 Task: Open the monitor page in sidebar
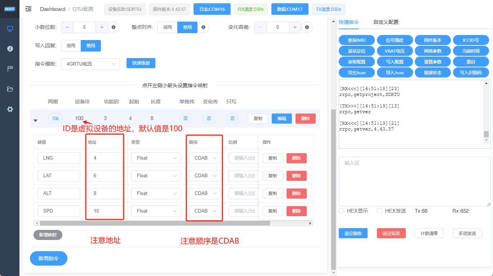10,28
